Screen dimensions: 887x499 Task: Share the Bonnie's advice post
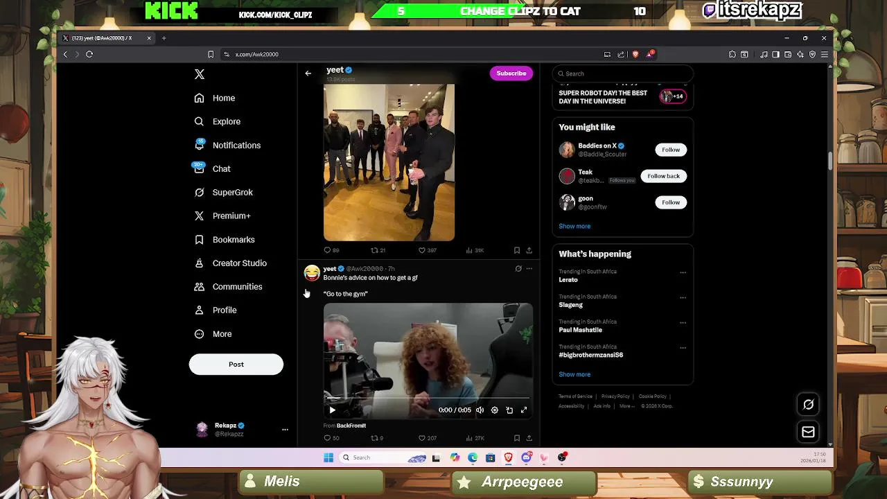click(x=529, y=438)
